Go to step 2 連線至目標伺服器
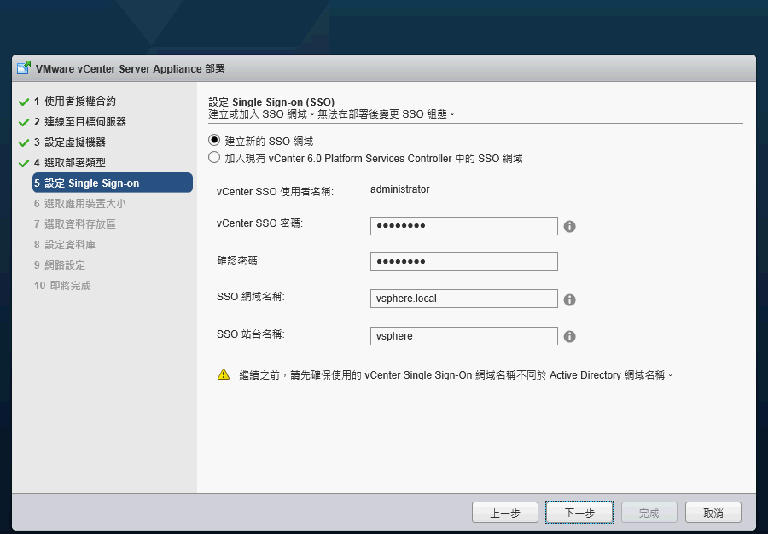Image resolution: width=768 pixels, height=534 pixels. pyautogui.click(x=80, y=122)
